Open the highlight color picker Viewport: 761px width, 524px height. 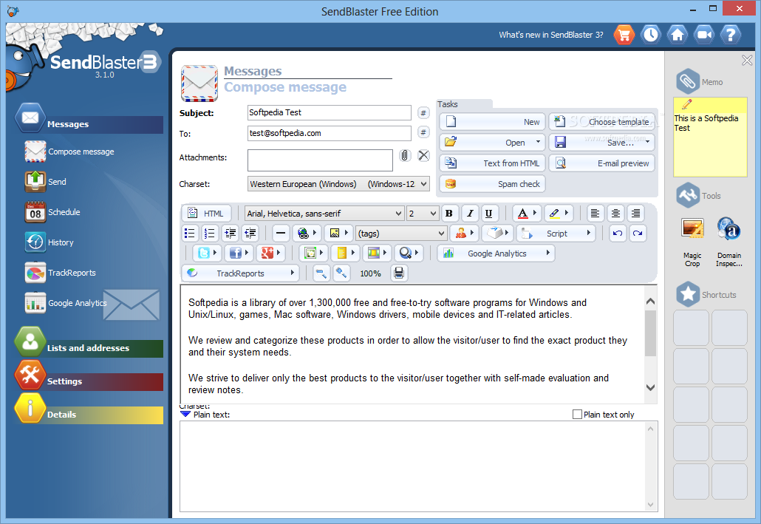[558, 213]
